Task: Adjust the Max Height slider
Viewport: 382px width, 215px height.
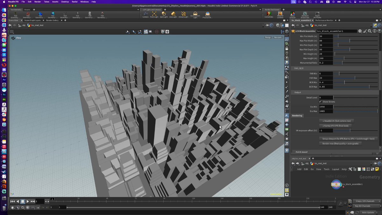Action: click(356, 58)
